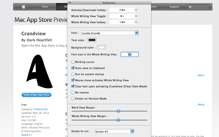
Task: Toggle Mouse move activates Whole Writing View
Action: pyautogui.click(x=73, y=80)
